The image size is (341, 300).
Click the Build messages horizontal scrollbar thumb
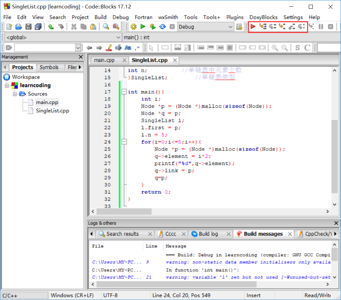(176, 284)
